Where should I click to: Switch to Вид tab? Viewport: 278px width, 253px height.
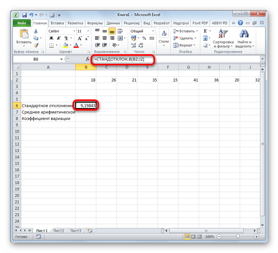147,23
